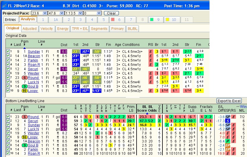
Task: Click the orange EP icon in Soul B row
Action: tap(228, 145)
